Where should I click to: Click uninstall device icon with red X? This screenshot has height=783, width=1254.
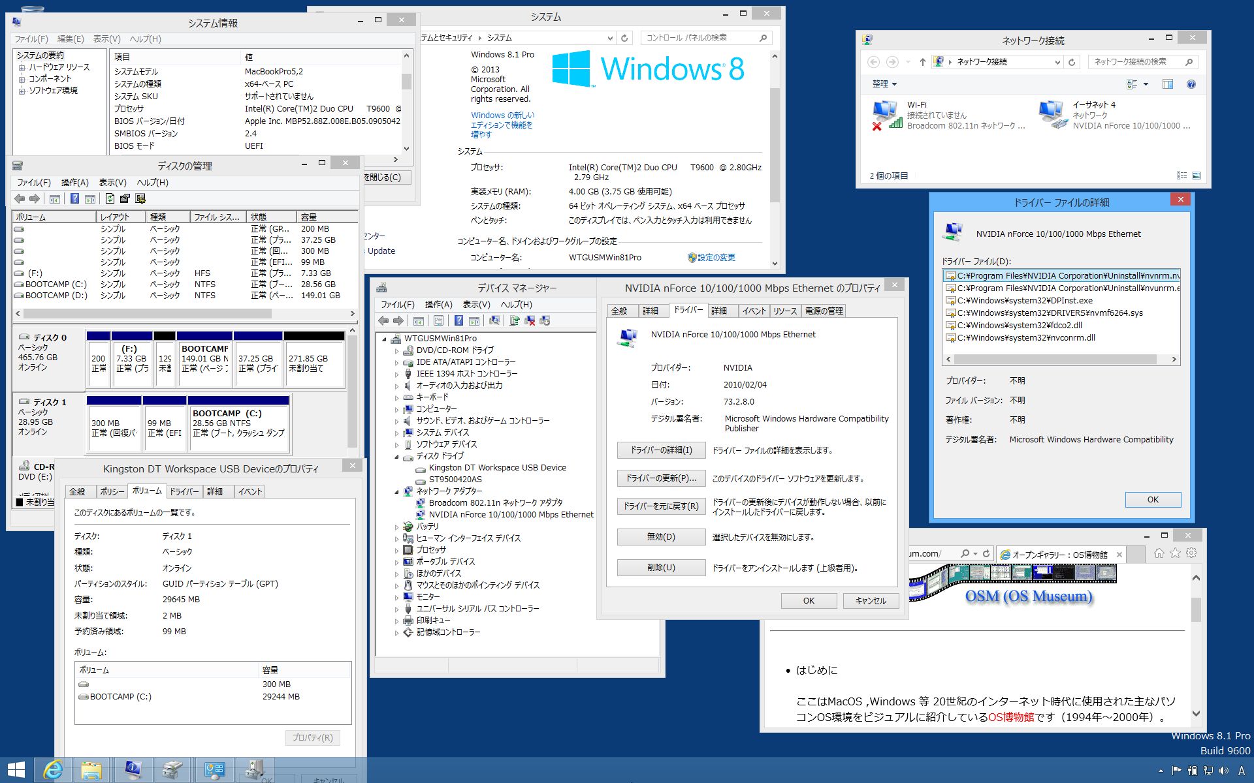(x=530, y=320)
